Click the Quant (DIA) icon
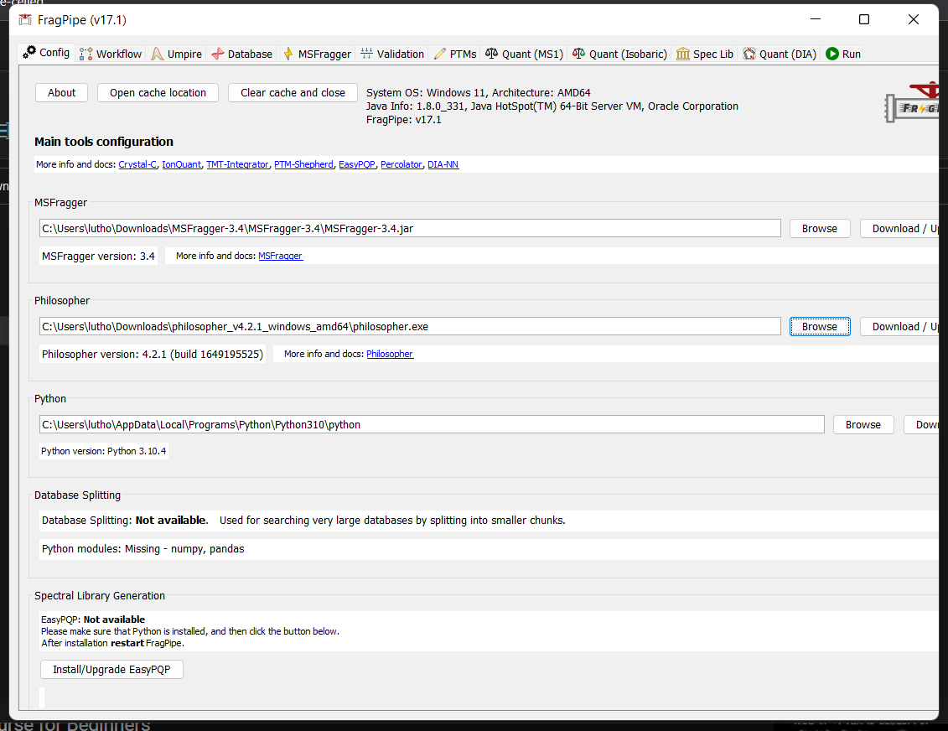This screenshot has height=731, width=948. coord(749,53)
